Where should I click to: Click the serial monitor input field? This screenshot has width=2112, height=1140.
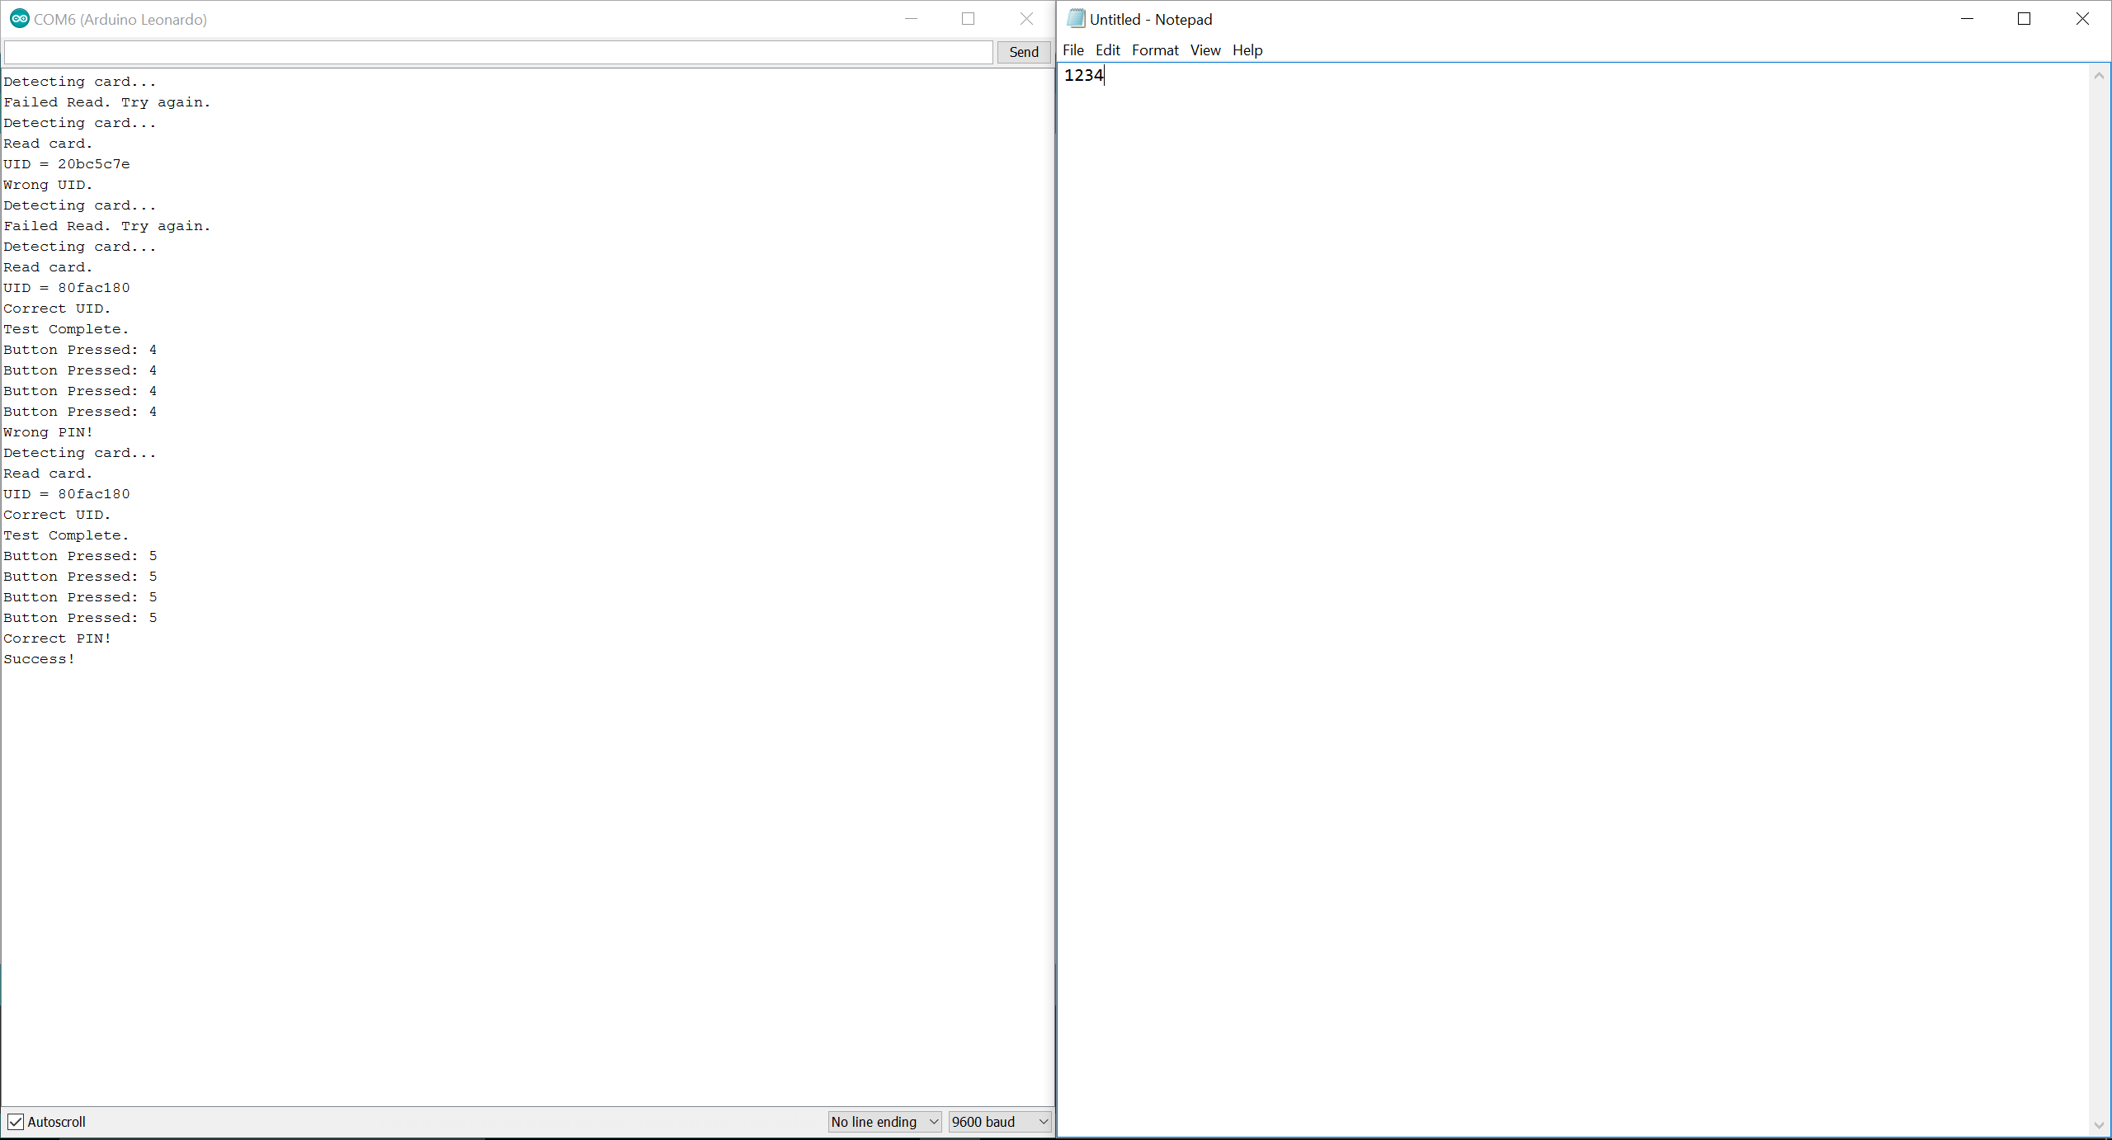click(x=498, y=52)
